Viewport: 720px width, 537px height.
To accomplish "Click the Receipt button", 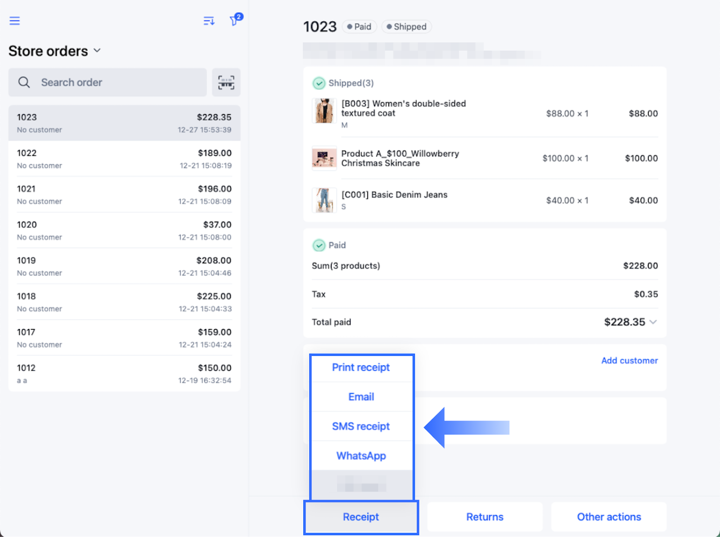I will pos(361,517).
